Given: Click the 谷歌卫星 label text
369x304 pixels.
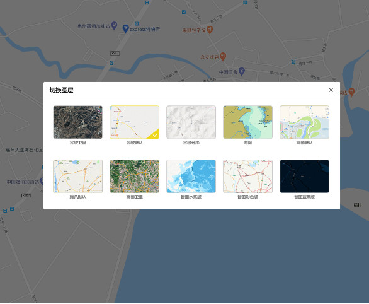Looking at the screenshot, I should 78,143.
